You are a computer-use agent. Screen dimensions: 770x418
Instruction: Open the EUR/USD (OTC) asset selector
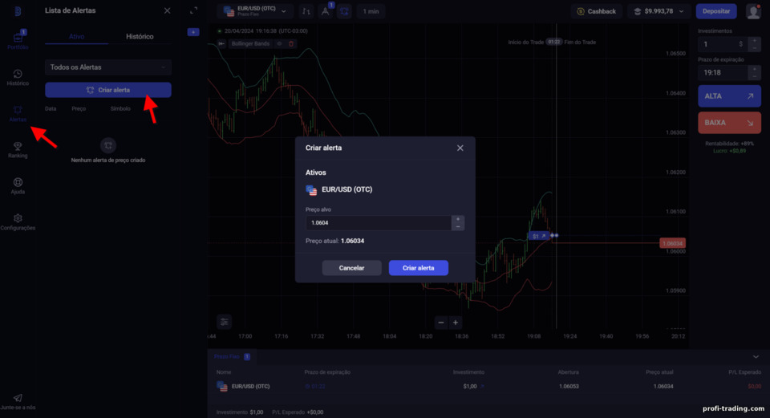point(255,10)
